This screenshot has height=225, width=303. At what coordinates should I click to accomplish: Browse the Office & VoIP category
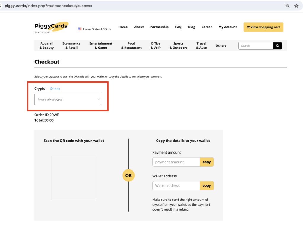(156, 46)
